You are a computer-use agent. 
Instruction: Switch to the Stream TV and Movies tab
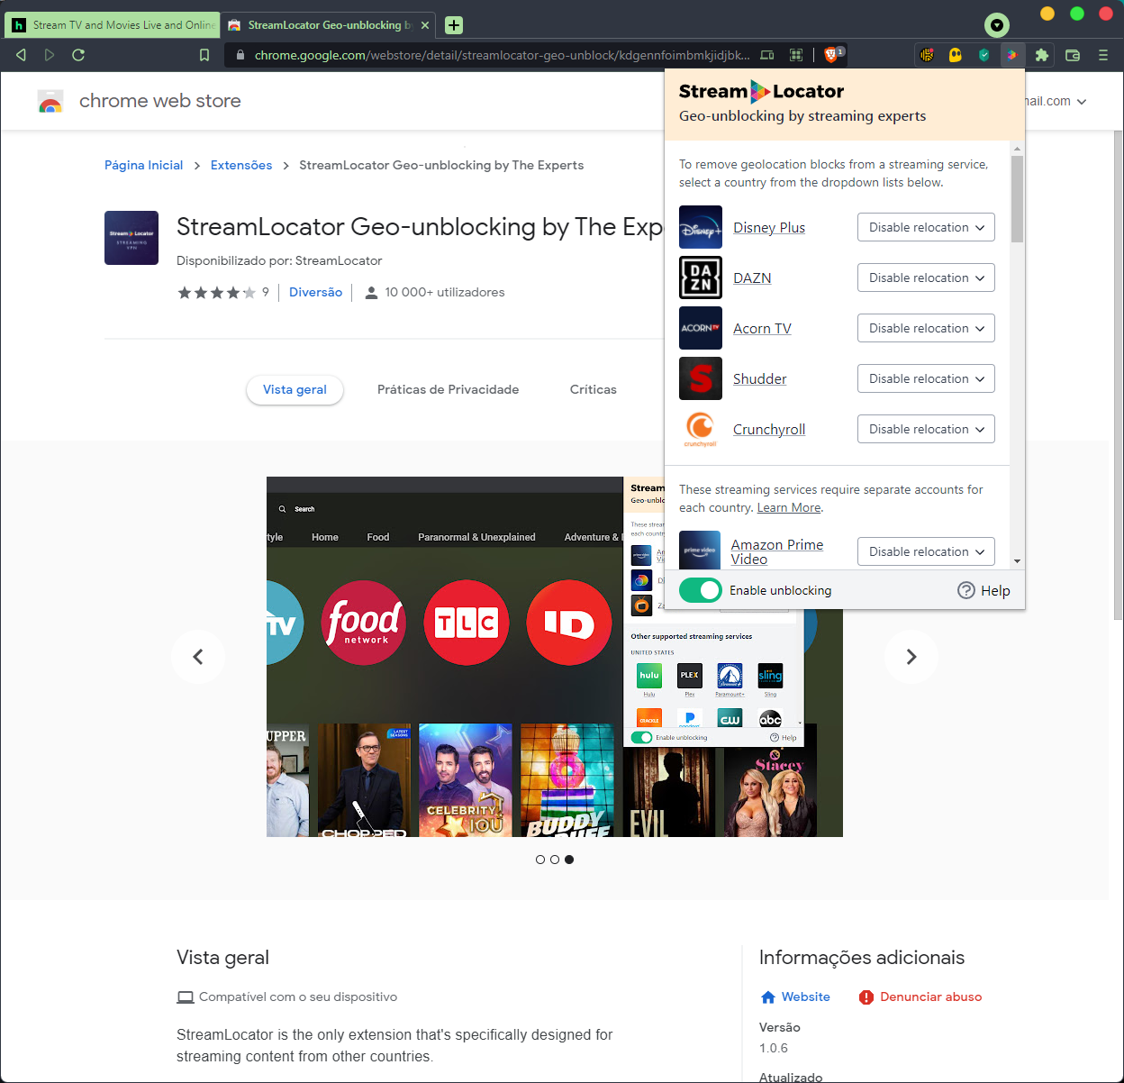pos(112,25)
